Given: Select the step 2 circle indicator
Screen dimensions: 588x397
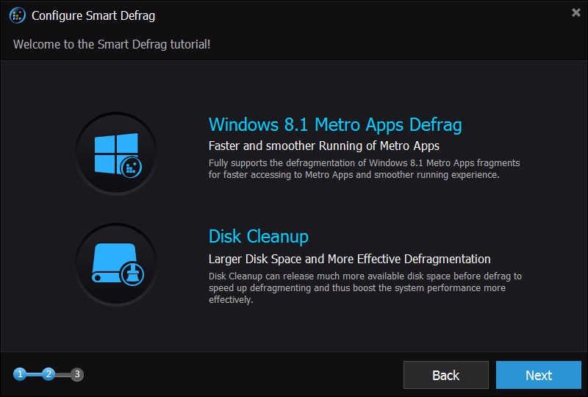Looking at the screenshot, I should (49, 374).
